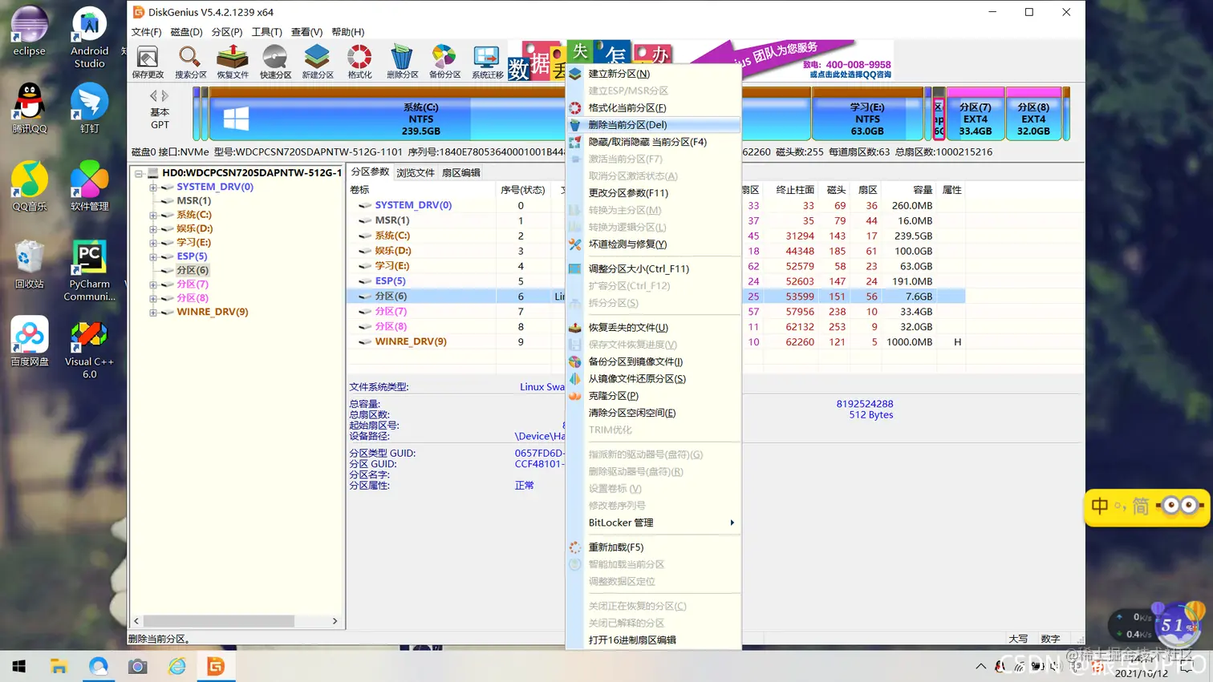Select the 新建分区 new partition icon
This screenshot has width=1213, height=682.
(317, 58)
